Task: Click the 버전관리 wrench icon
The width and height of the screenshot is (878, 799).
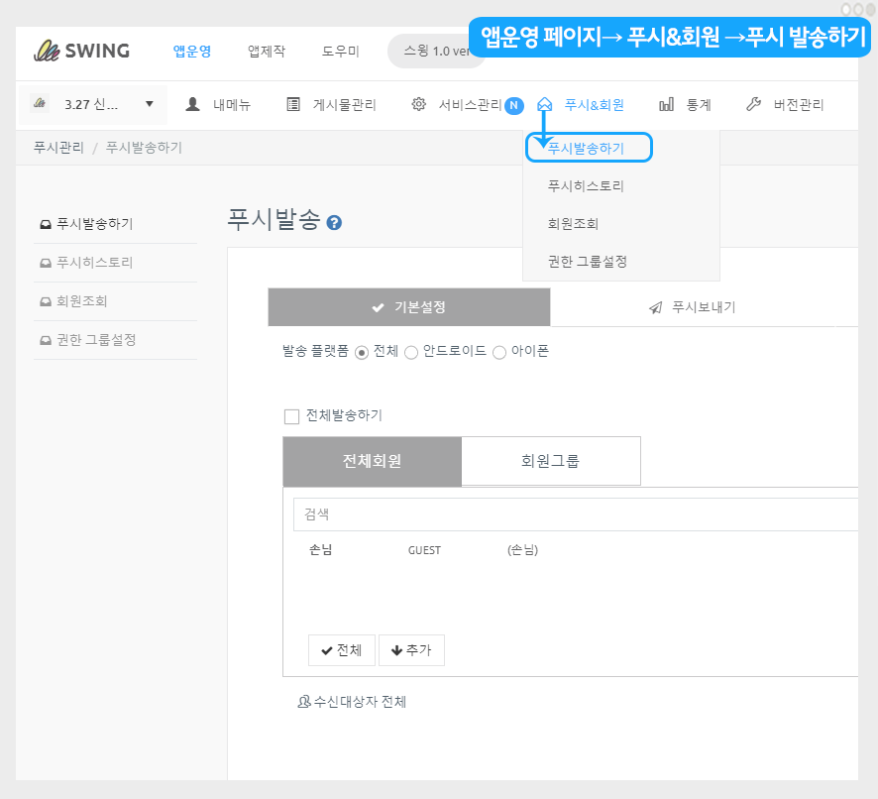Action: [753, 104]
